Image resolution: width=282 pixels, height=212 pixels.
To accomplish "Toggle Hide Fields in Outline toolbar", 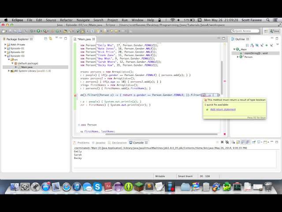I will pyautogui.click(x=257, y=45).
